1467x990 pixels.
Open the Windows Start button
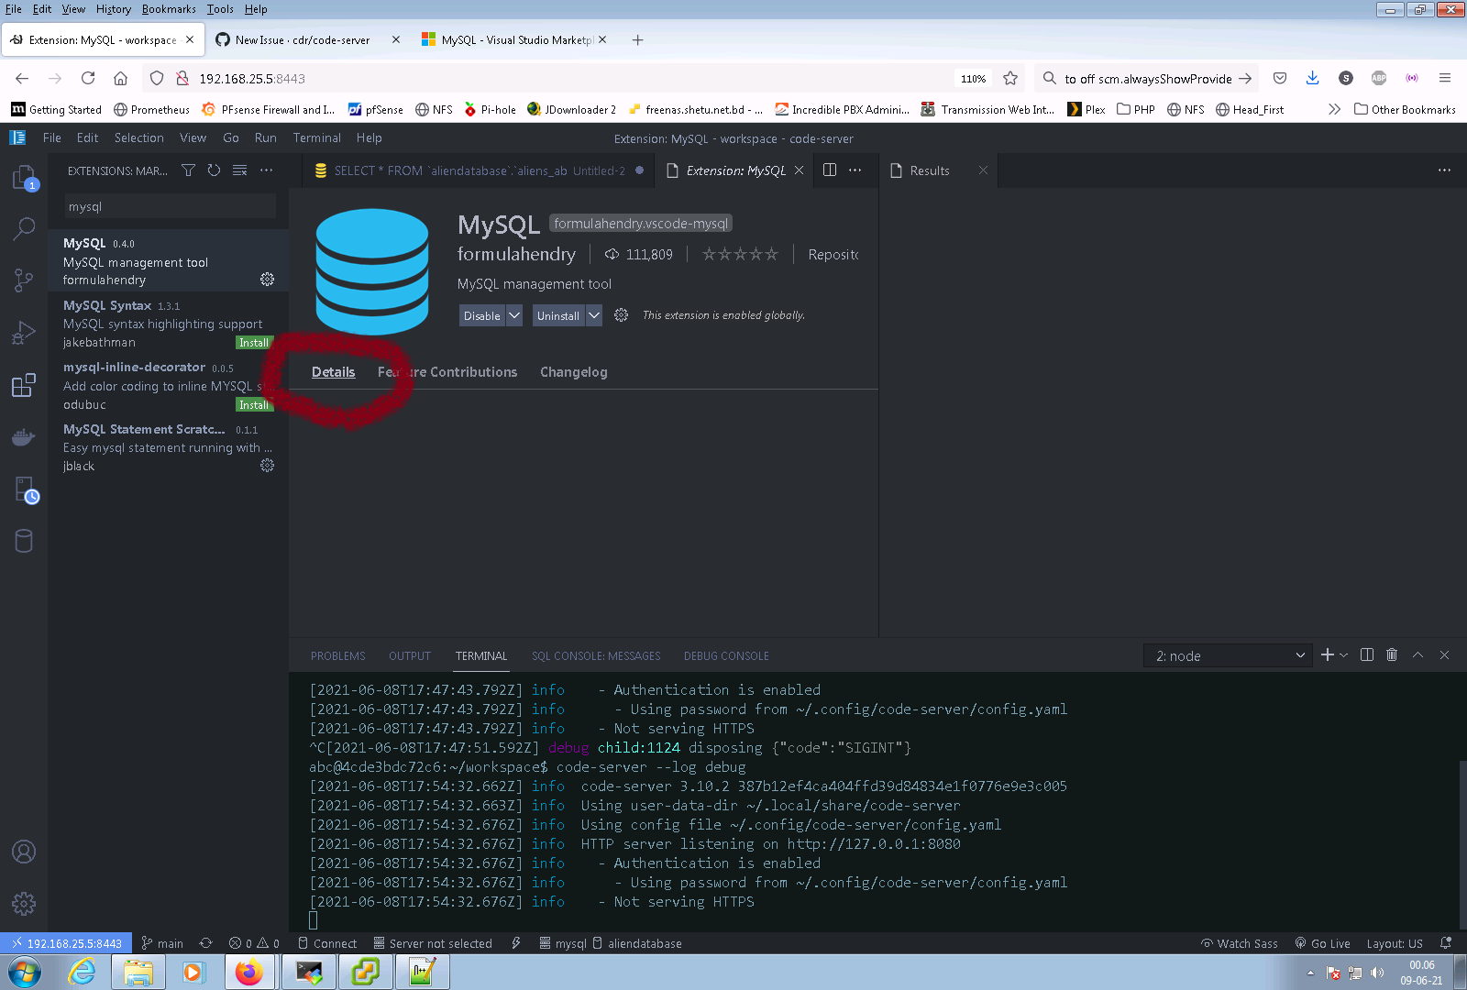25,972
